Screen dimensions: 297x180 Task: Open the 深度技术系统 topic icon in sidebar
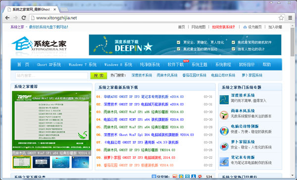click(x=224, y=100)
